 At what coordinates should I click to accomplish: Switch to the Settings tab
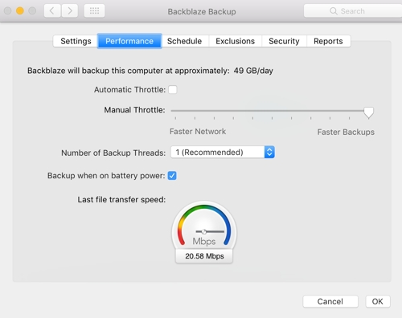click(x=76, y=41)
